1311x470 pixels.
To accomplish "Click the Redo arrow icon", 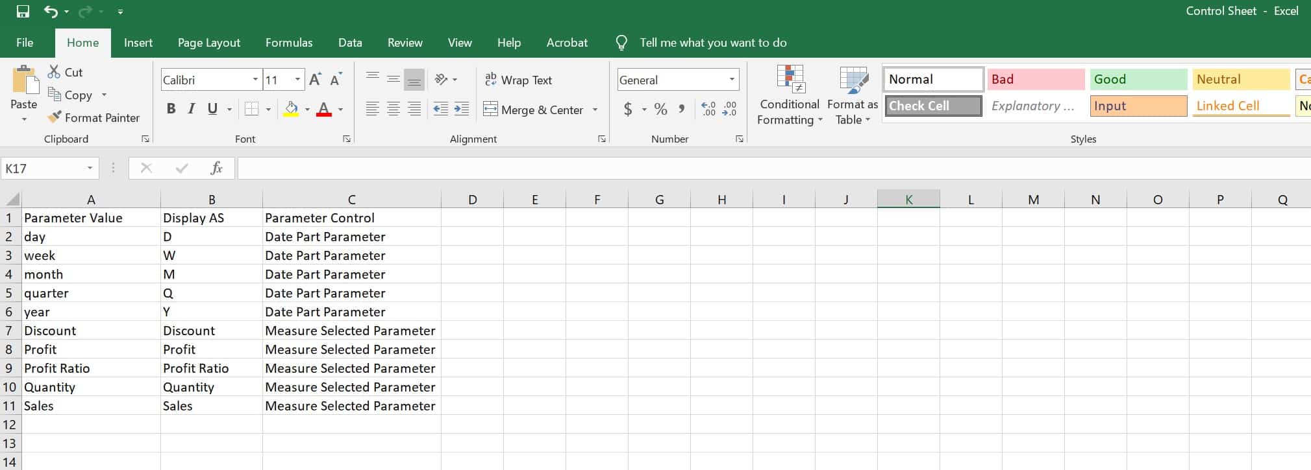I will pyautogui.click(x=86, y=11).
